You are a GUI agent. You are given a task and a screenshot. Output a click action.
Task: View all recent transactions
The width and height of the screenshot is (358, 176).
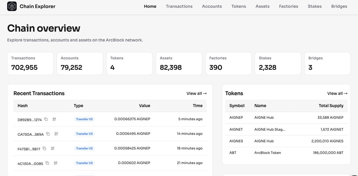pos(197,93)
